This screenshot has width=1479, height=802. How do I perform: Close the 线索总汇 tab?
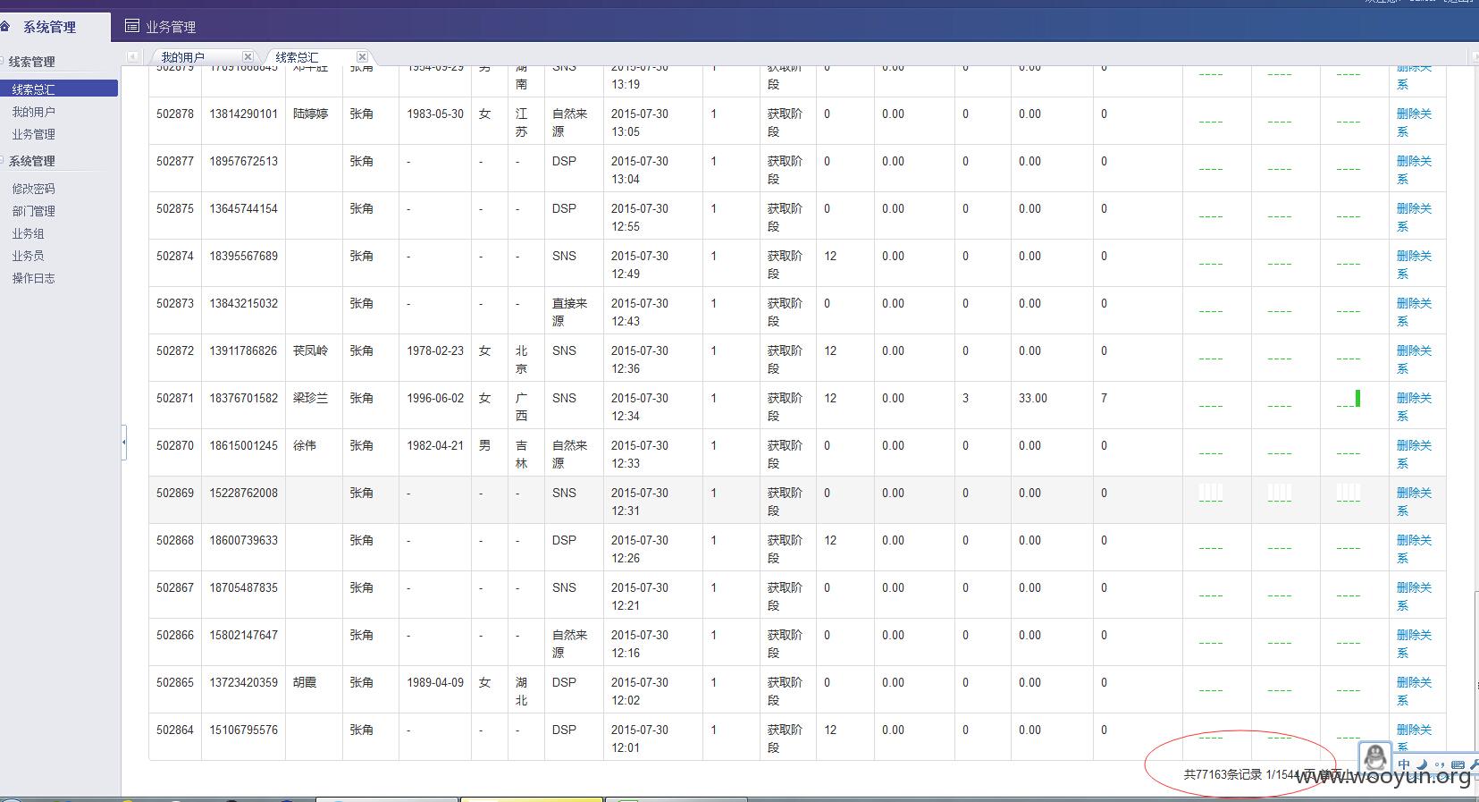[362, 56]
